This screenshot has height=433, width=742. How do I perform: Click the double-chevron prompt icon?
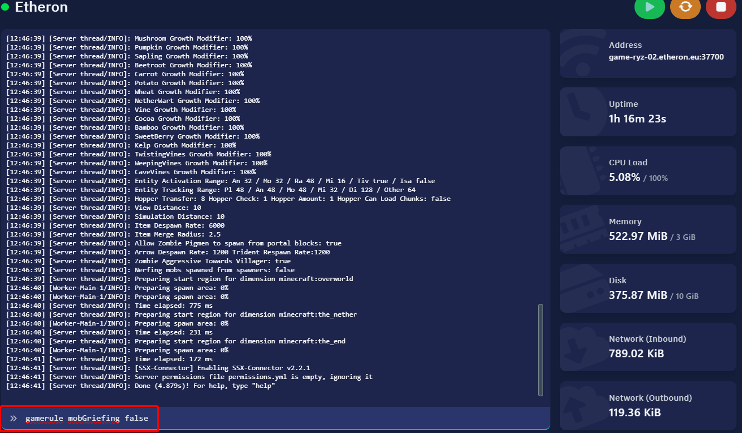13,418
